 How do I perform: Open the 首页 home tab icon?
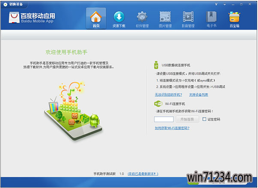tap(96, 18)
